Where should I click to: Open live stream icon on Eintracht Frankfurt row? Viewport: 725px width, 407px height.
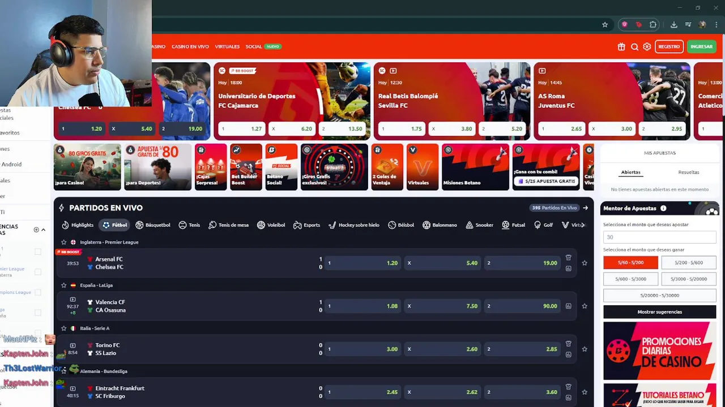(x=72, y=388)
